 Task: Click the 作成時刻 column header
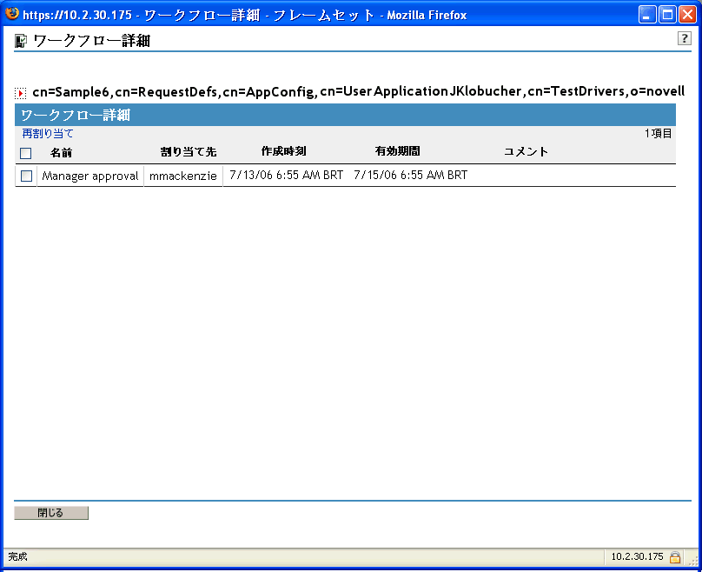point(284,151)
